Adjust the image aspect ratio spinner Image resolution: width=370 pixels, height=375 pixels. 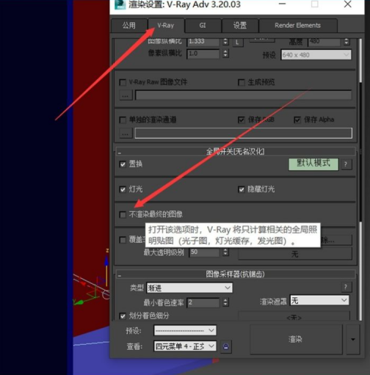[x=225, y=41]
